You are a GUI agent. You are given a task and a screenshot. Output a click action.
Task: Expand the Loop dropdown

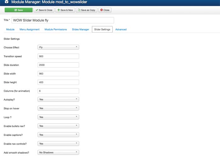coord(58,117)
